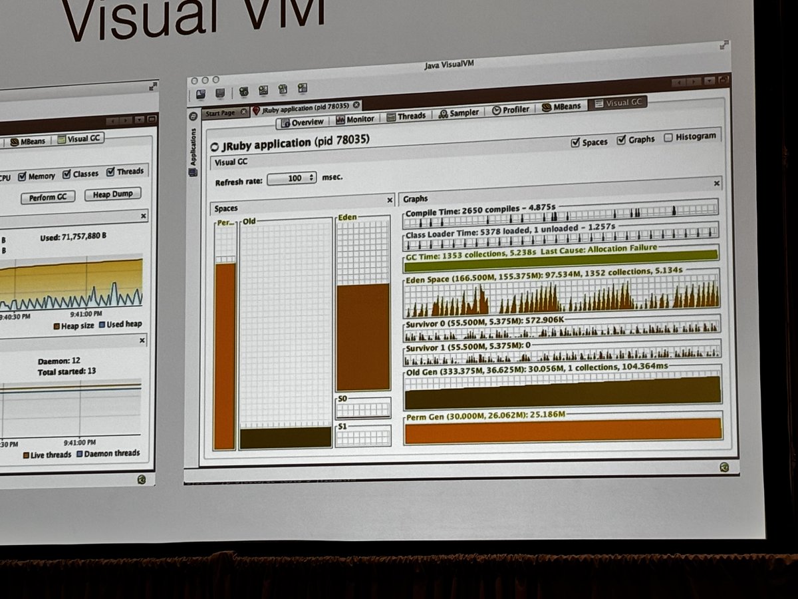Open the Refresh rate 100 msec dropdown
Screen dimensions: 798x599
pyautogui.click(x=292, y=178)
